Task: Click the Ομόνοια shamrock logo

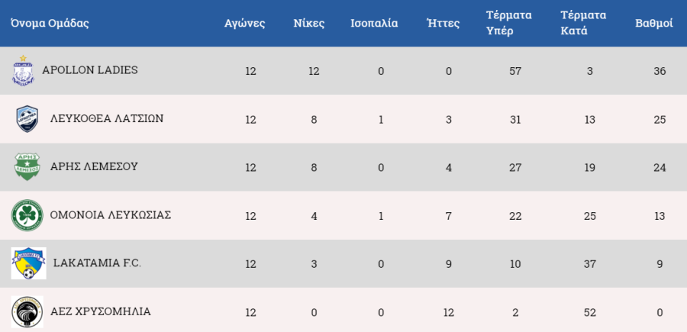Action: (27, 215)
